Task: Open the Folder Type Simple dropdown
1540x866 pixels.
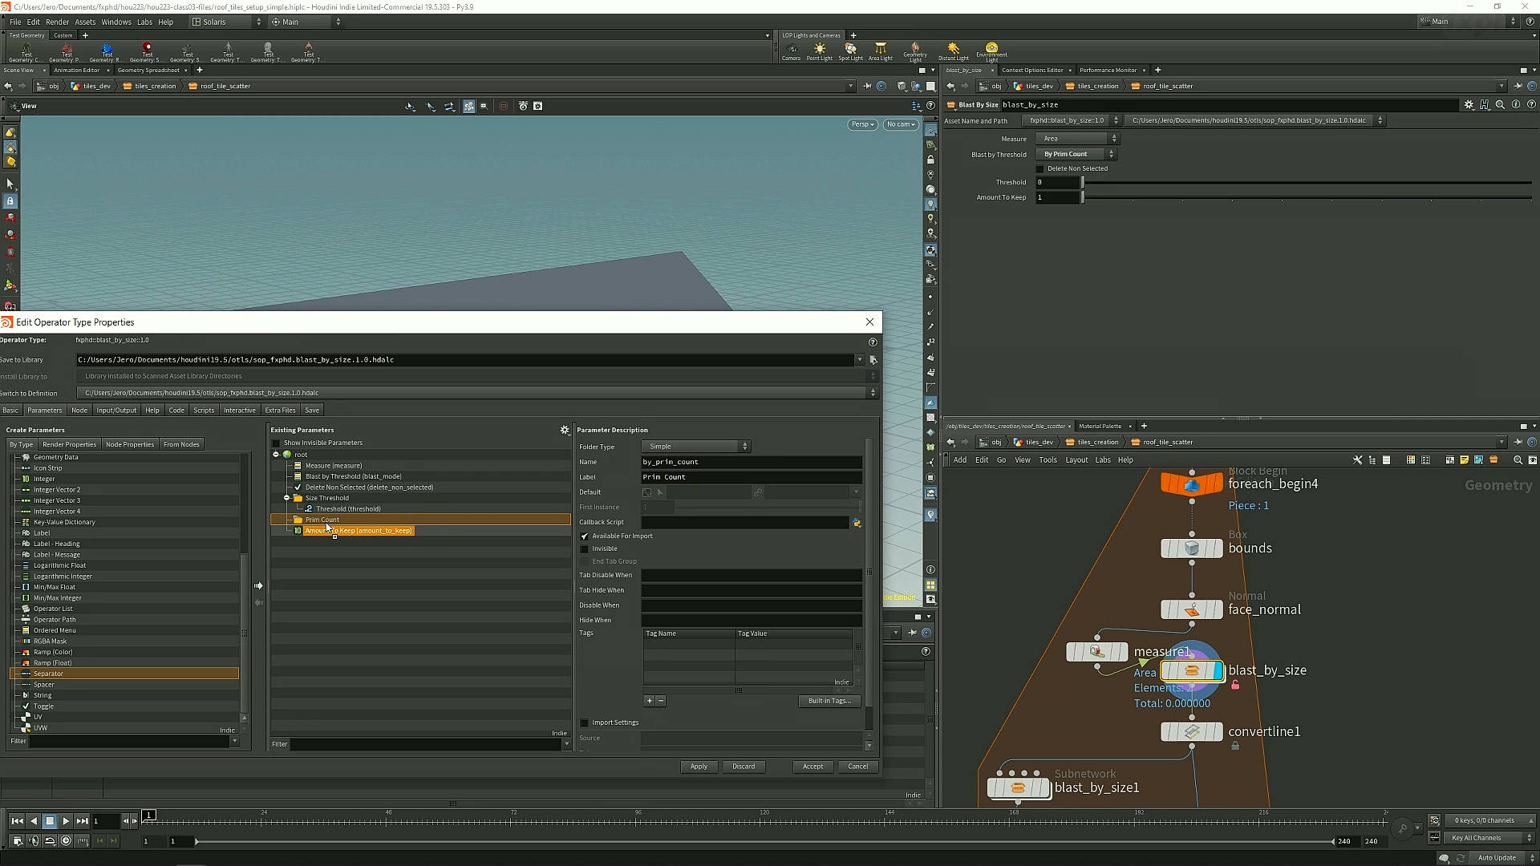Action: 695,447
